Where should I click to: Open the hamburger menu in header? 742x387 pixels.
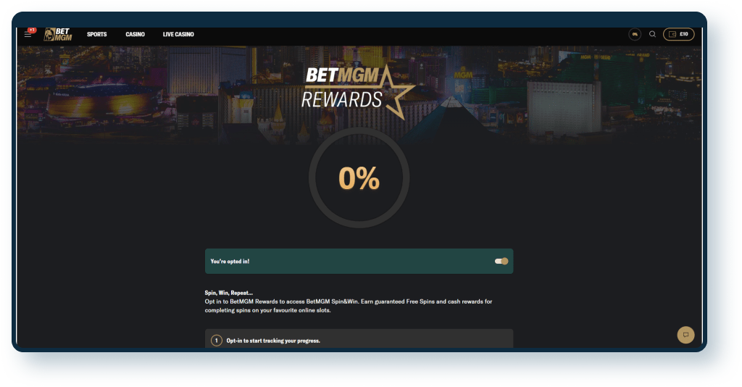[28, 35]
